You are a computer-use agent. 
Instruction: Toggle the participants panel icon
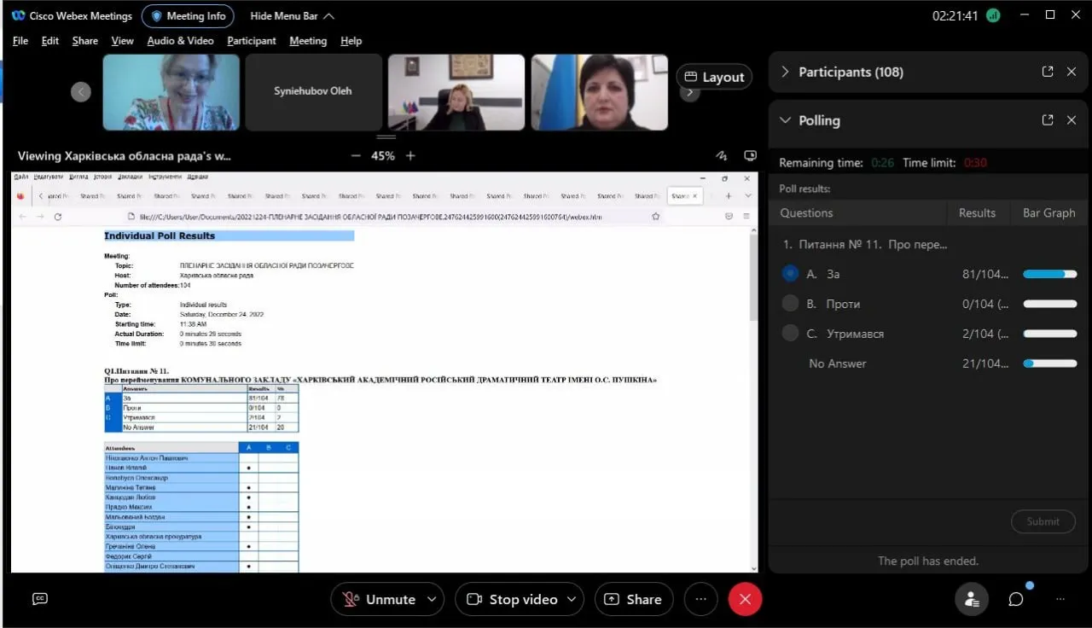pyautogui.click(x=972, y=599)
